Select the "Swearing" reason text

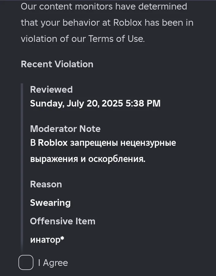coord(50,203)
